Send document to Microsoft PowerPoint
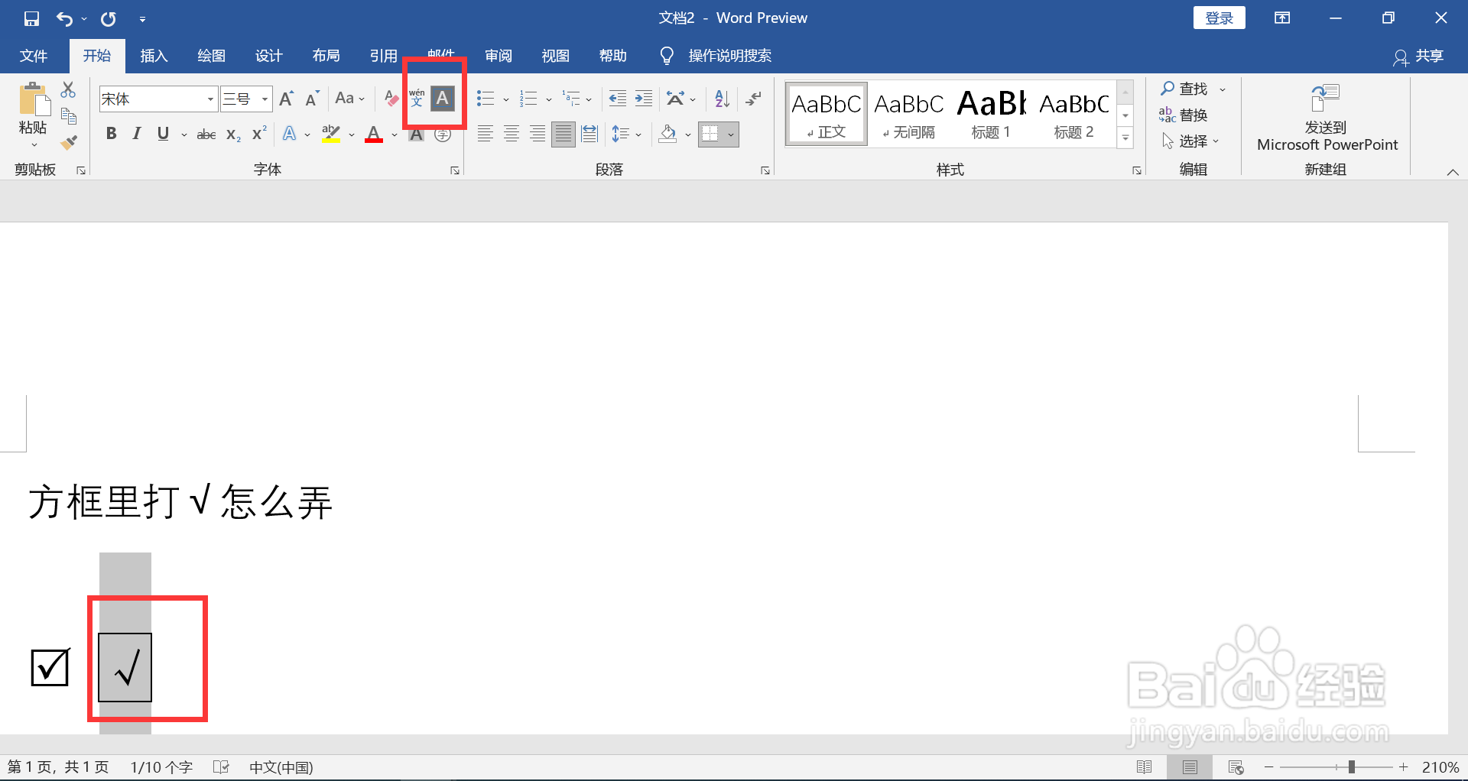Image resolution: width=1468 pixels, height=781 pixels. tap(1327, 118)
